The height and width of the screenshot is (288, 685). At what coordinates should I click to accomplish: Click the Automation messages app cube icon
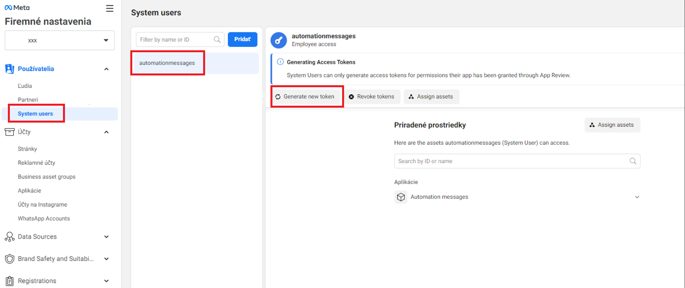point(401,197)
